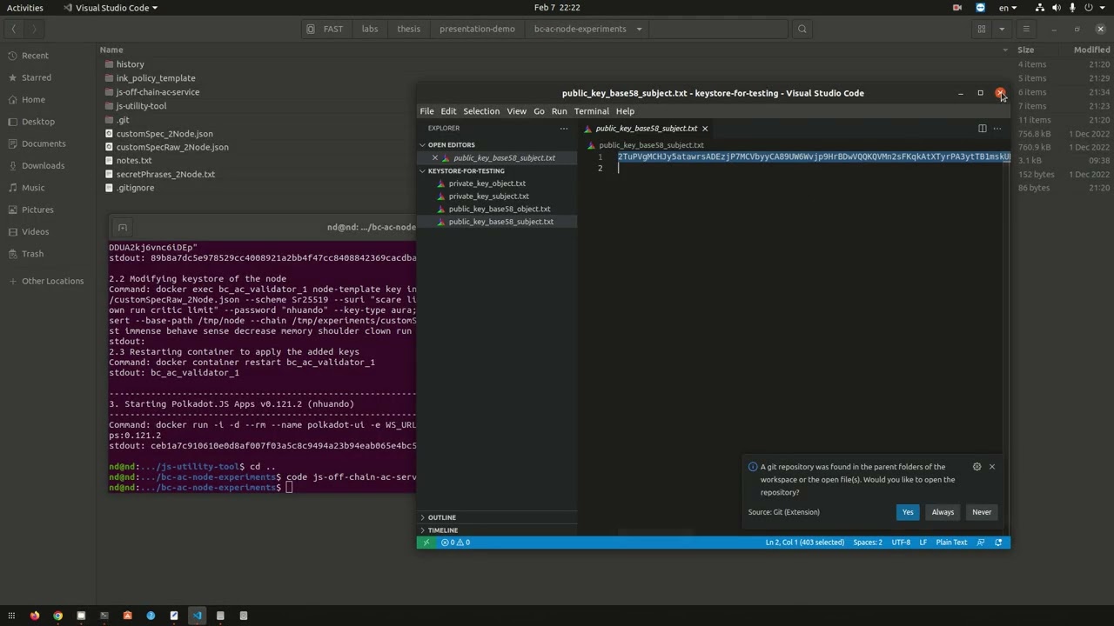
Task: Open the editor More Actions ellipsis
Action: pos(997,129)
